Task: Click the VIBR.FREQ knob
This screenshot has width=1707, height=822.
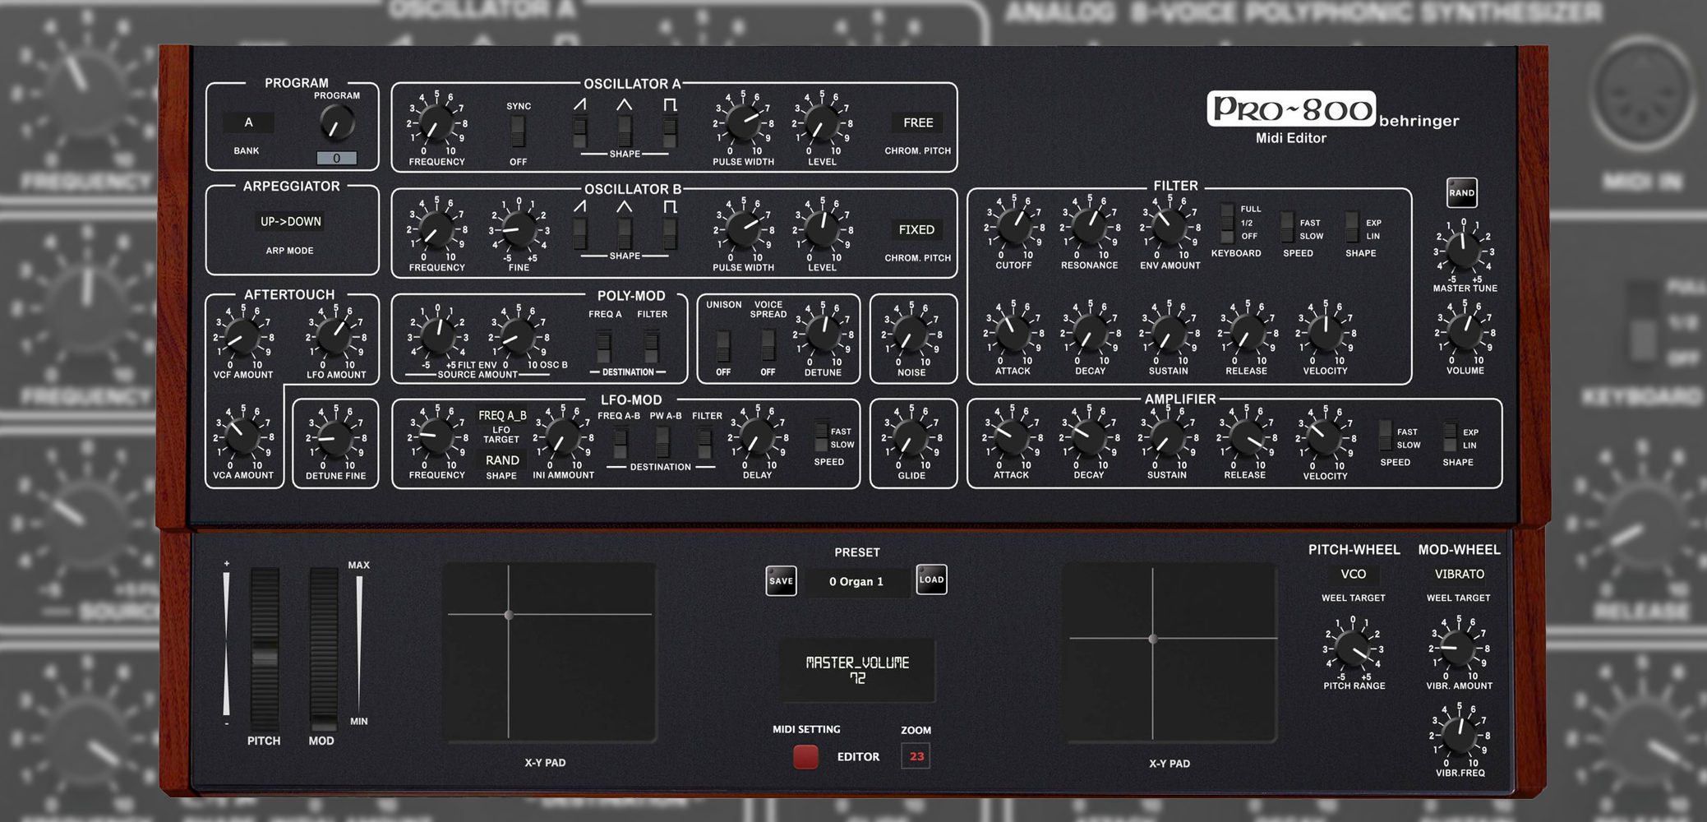Action: [1459, 736]
